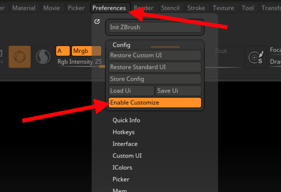
Task: Toggle the Zcut button
Action: coord(221,51)
